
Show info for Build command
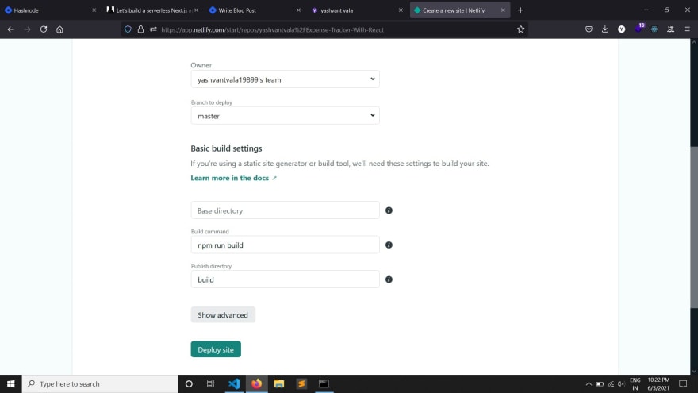pyautogui.click(x=389, y=245)
